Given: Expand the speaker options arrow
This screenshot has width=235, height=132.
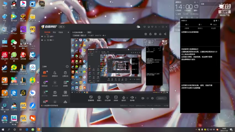Looking at the screenshot, I should pos(136,98).
